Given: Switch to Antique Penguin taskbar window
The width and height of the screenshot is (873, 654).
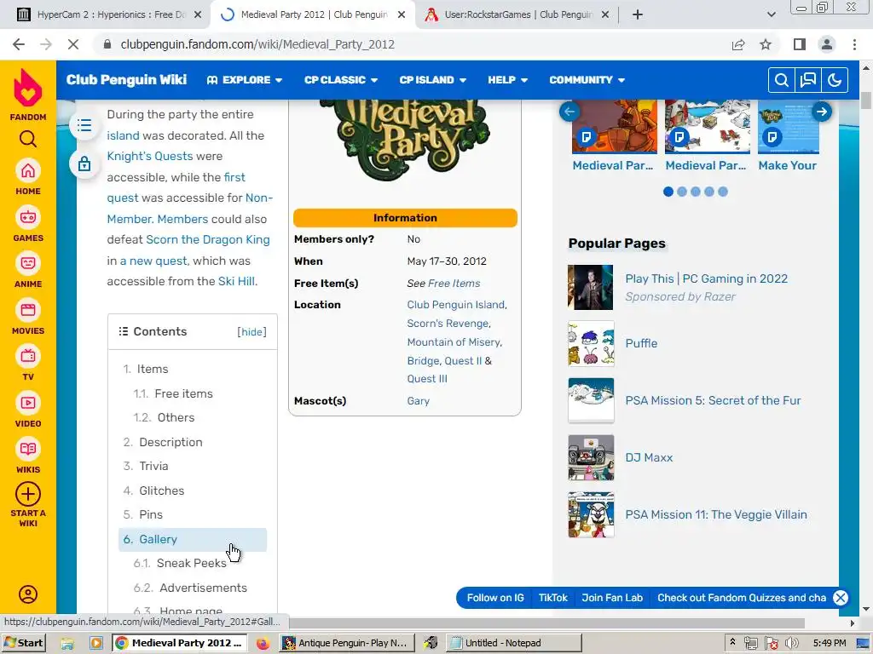Looking at the screenshot, I should coord(346,643).
